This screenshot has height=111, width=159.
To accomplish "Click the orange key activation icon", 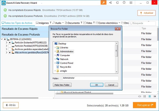I will [103, 2].
